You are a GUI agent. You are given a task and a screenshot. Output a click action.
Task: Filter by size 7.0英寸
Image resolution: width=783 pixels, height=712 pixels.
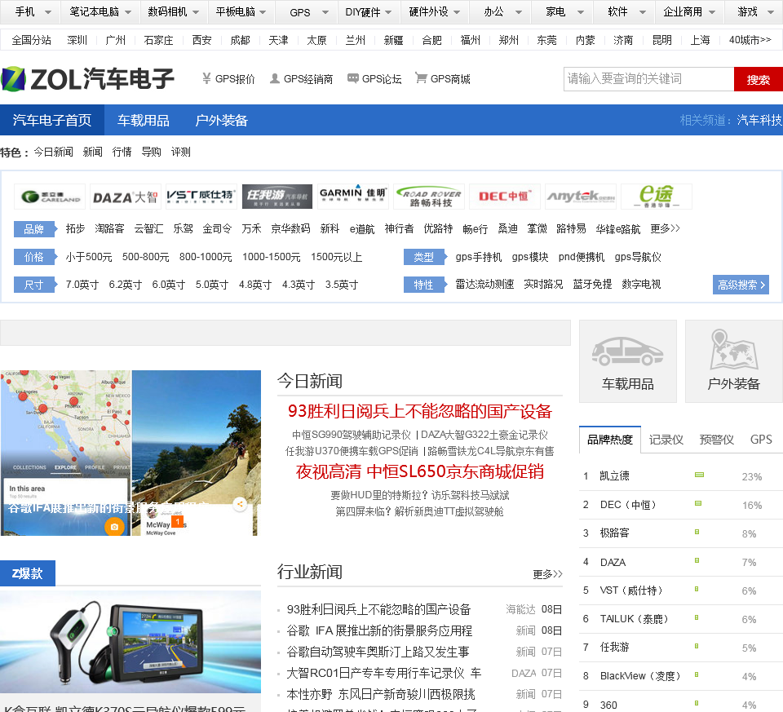coord(82,285)
